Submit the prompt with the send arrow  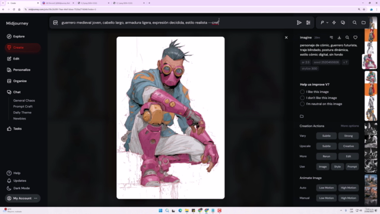pyautogui.click(x=299, y=23)
